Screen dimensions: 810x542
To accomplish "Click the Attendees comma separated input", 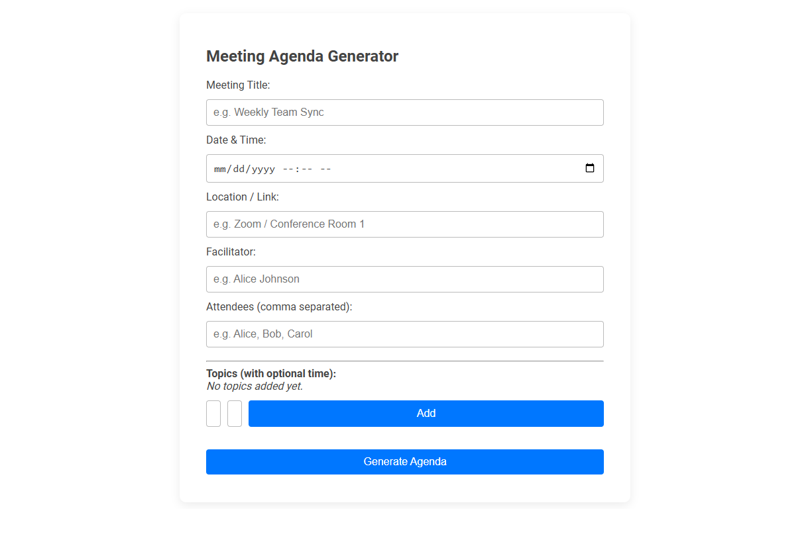I will pyautogui.click(x=404, y=334).
